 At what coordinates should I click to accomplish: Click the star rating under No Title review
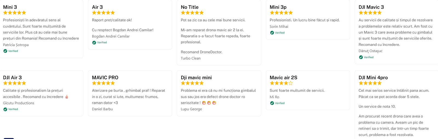click(x=192, y=13)
